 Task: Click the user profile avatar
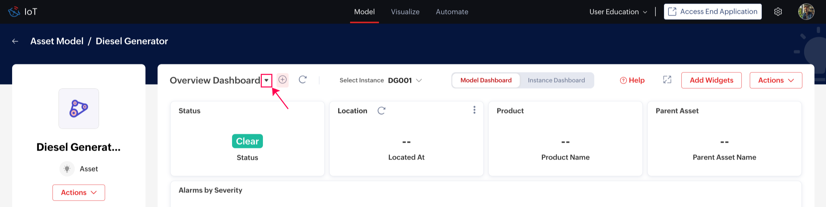pyautogui.click(x=806, y=12)
